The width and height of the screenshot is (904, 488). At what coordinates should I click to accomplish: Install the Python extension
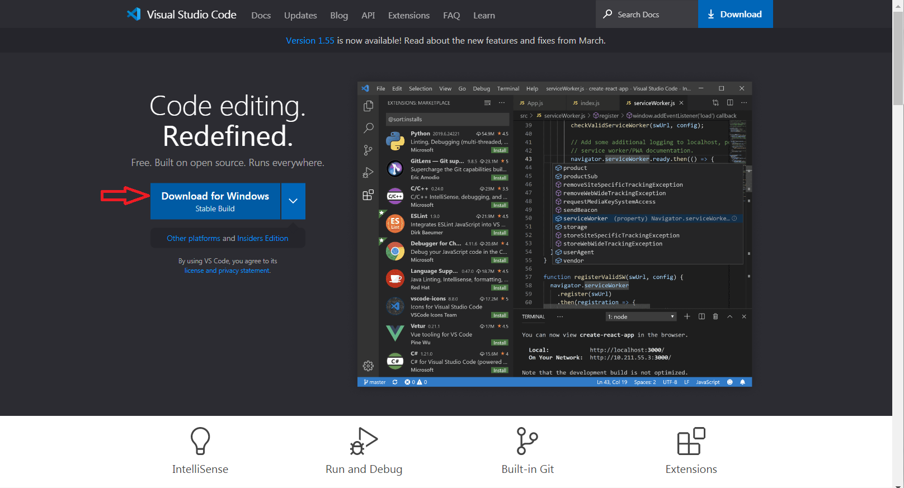[x=500, y=150]
